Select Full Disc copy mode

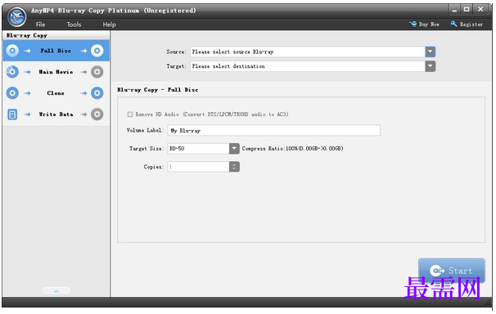click(56, 51)
